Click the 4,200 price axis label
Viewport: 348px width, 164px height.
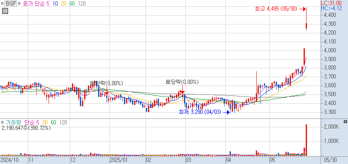pyautogui.click(x=330, y=33)
